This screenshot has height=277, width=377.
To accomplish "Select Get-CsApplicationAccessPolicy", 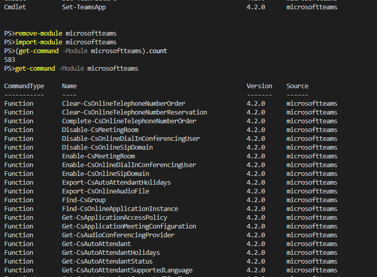I will pos(114,218).
